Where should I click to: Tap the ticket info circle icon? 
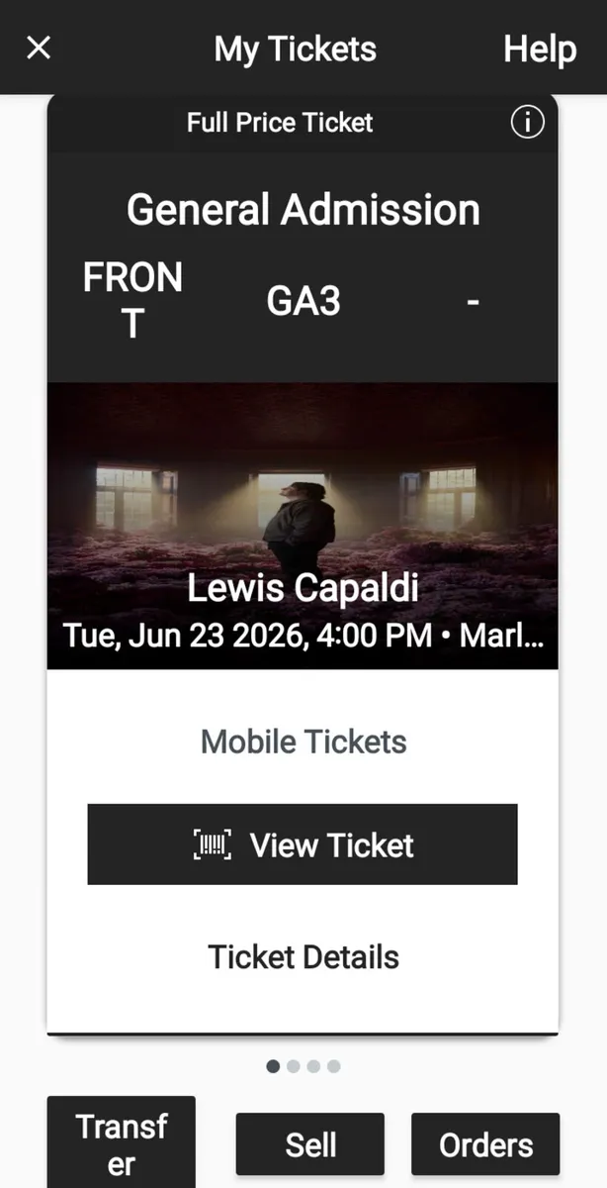click(527, 123)
